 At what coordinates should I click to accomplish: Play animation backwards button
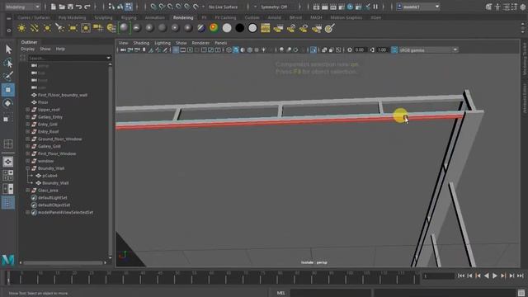486,276
